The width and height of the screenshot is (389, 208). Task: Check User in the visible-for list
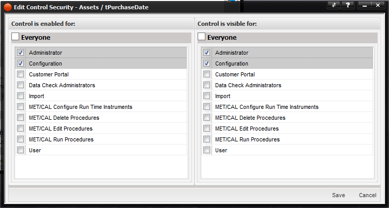pos(206,150)
